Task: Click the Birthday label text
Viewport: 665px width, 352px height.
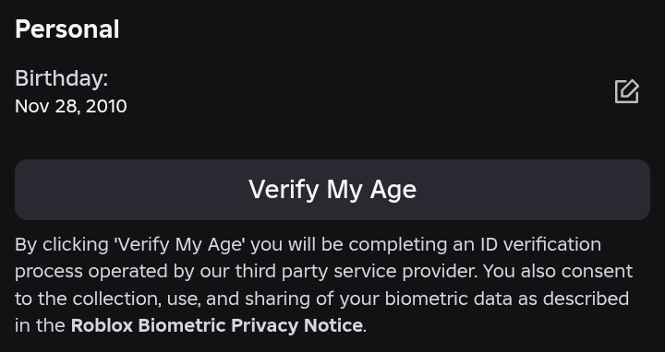Action: point(62,78)
